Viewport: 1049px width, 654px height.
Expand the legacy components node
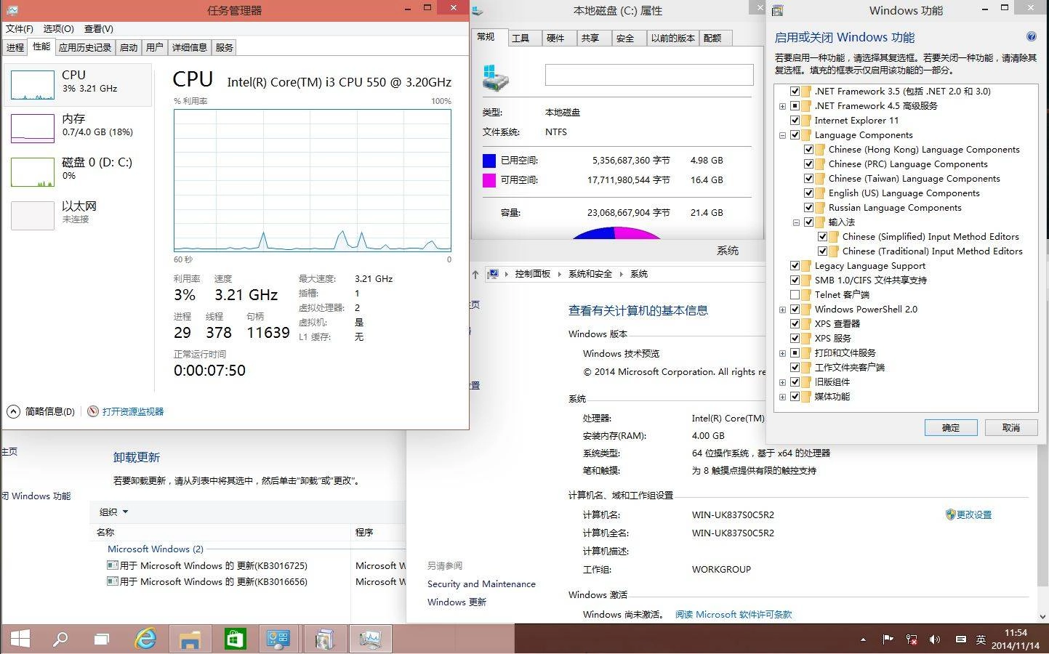(x=782, y=382)
